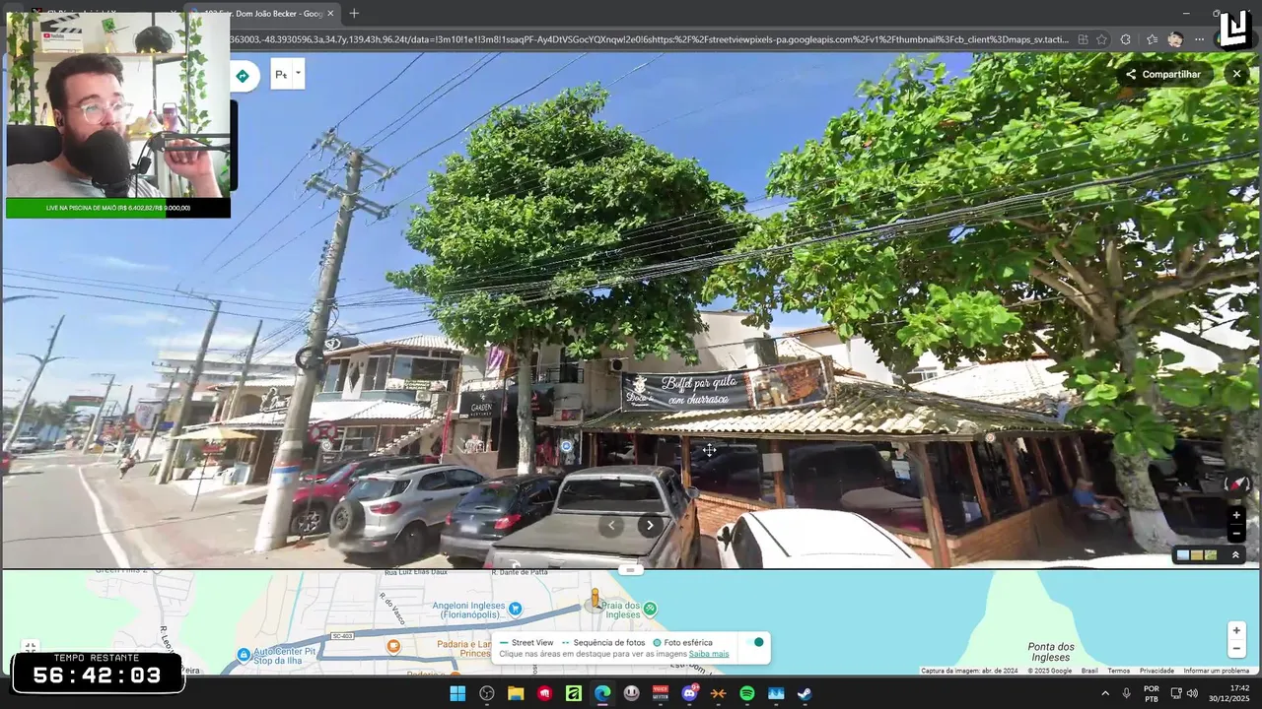Zoom in on the mini map
This screenshot has width=1262, height=709.
pos(1236,630)
